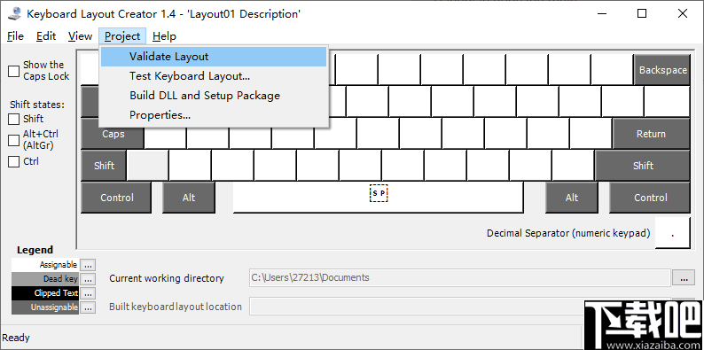Image resolution: width=704 pixels, height=350 pixels.
Task: Click the right Control key
Action: [650, 198]
